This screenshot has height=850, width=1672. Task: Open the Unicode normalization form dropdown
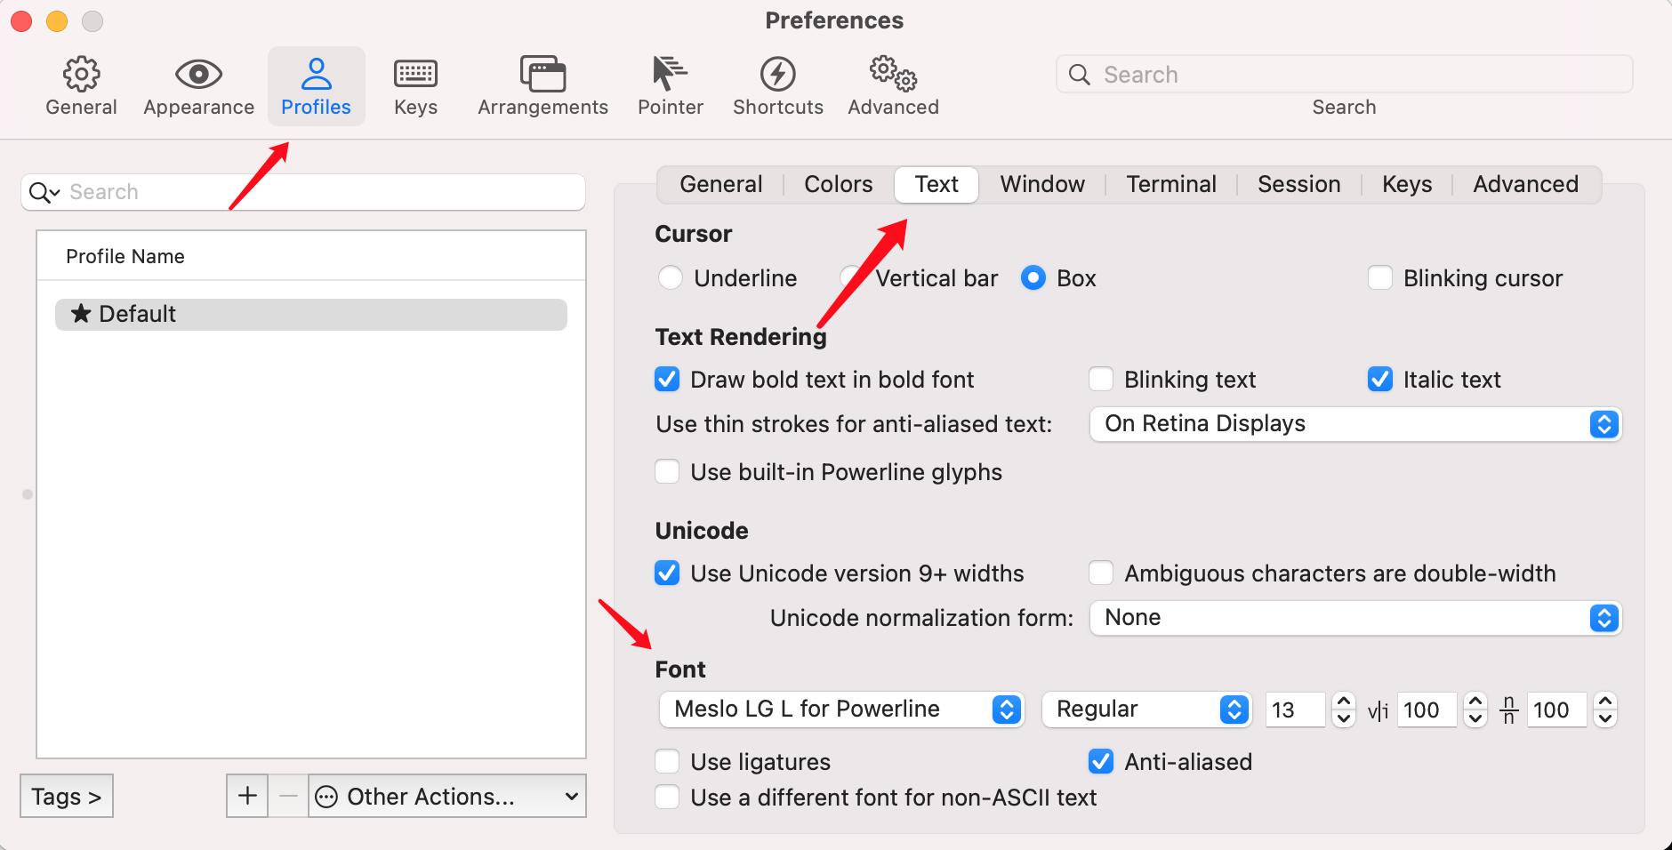[x=1355, y=618]
